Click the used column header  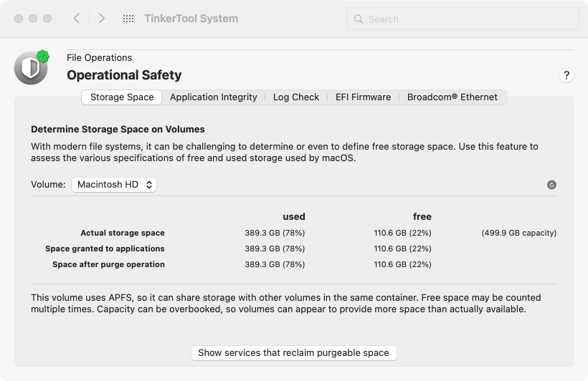[x=294, y=216]
